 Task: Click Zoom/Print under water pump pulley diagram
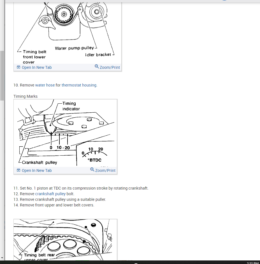(x=110, y=67)
